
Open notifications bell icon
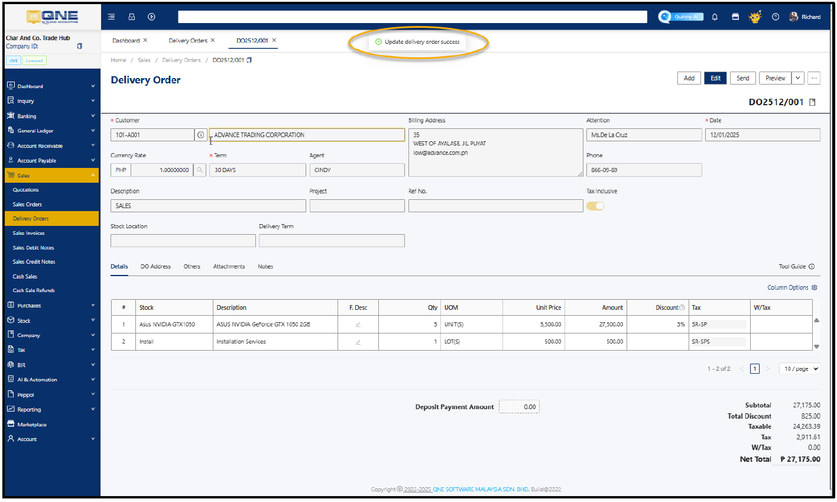[x=715, y=17]
